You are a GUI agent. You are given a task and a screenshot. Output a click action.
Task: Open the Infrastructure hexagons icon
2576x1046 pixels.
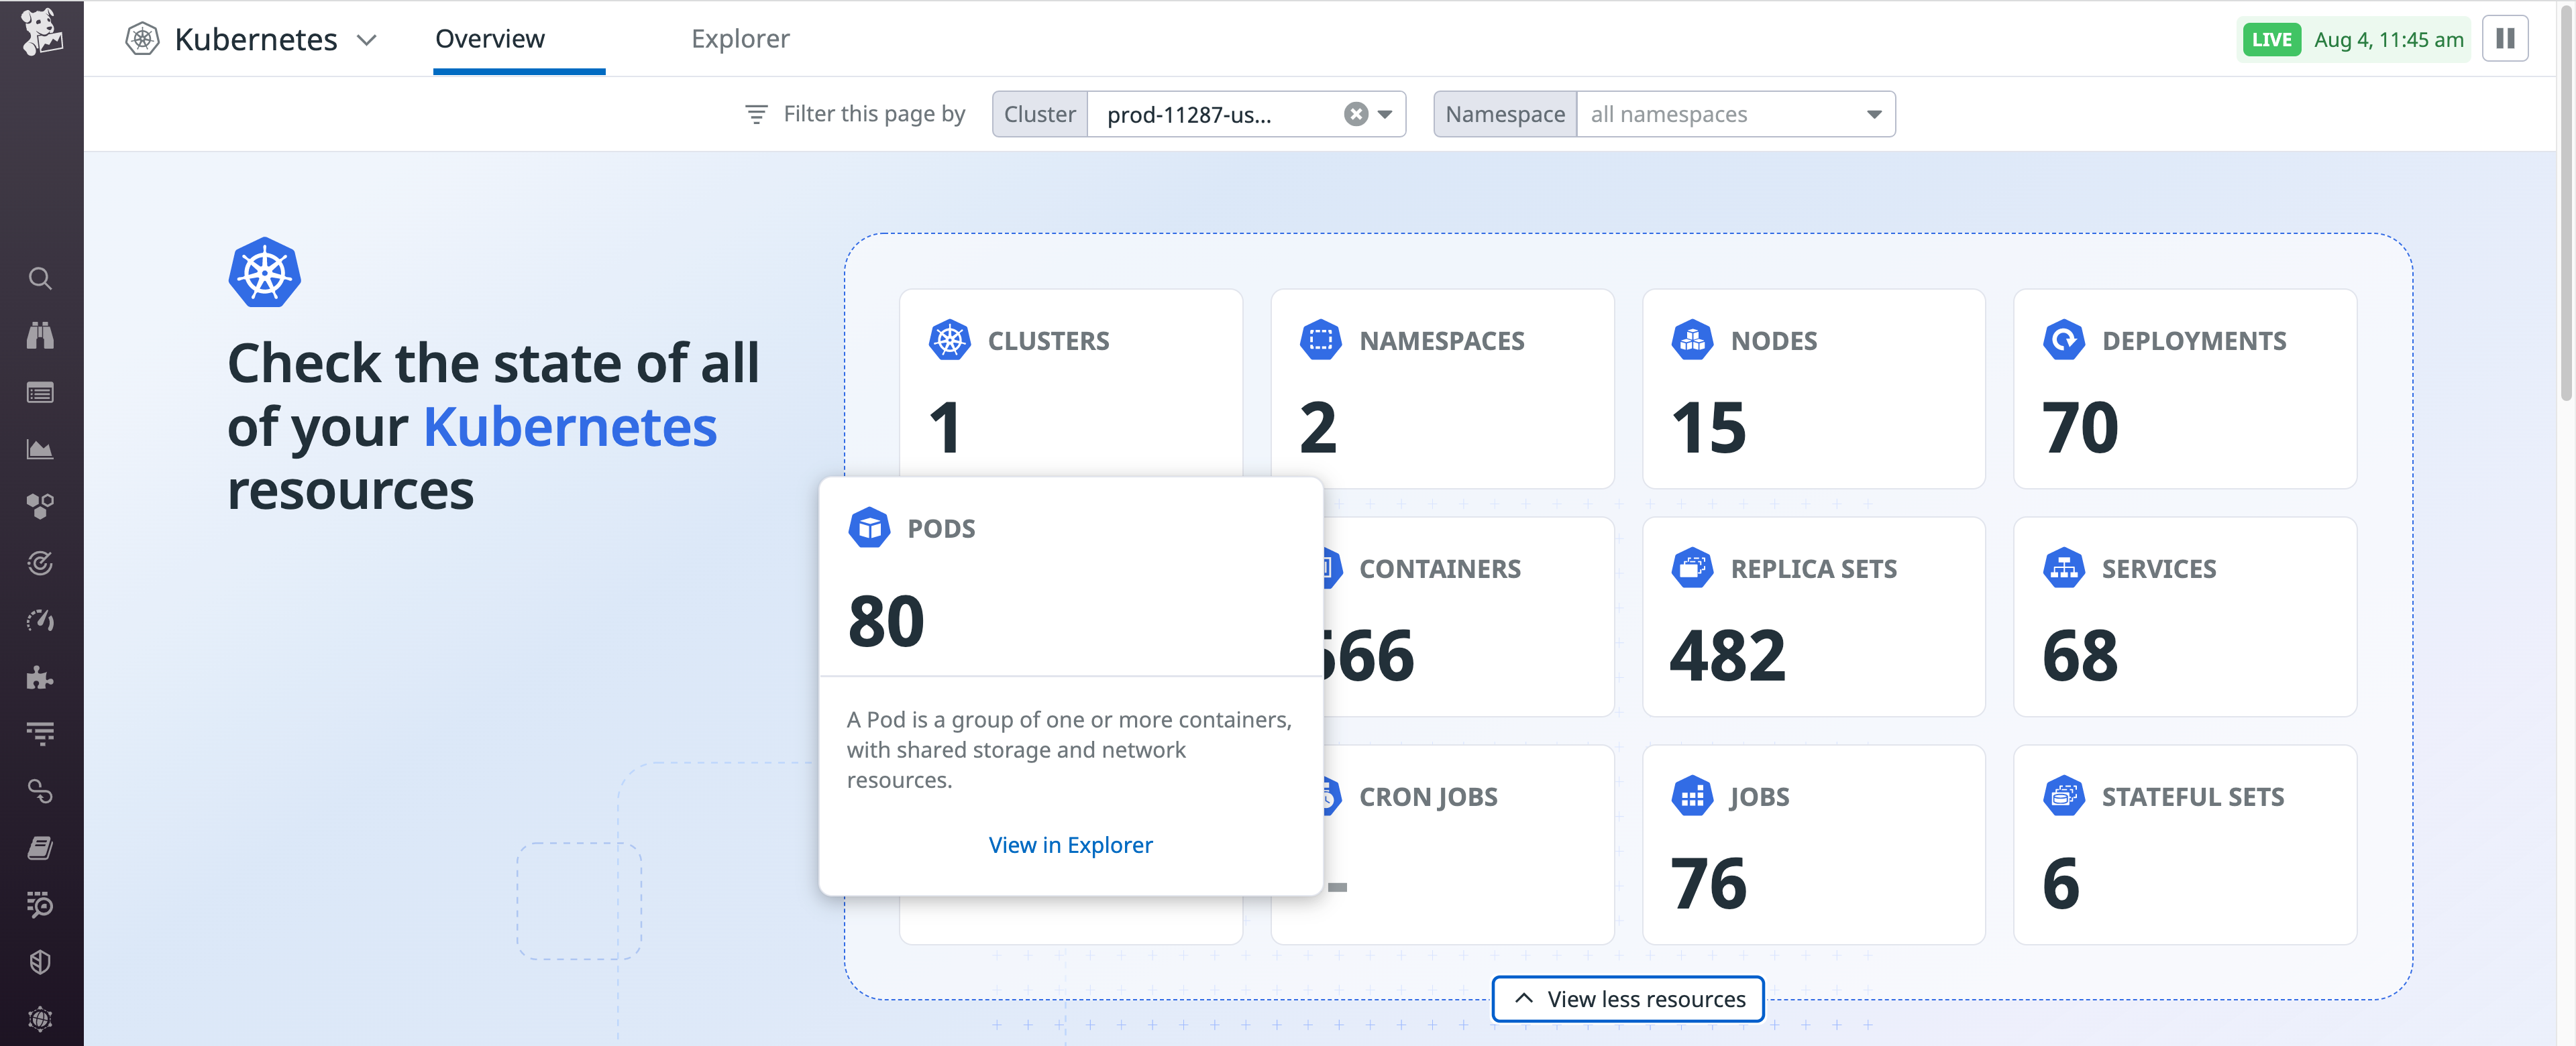[x=40, y=505]
